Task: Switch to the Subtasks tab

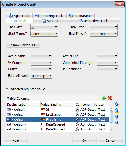Action: pyautogui.click(x=51, y=21)
